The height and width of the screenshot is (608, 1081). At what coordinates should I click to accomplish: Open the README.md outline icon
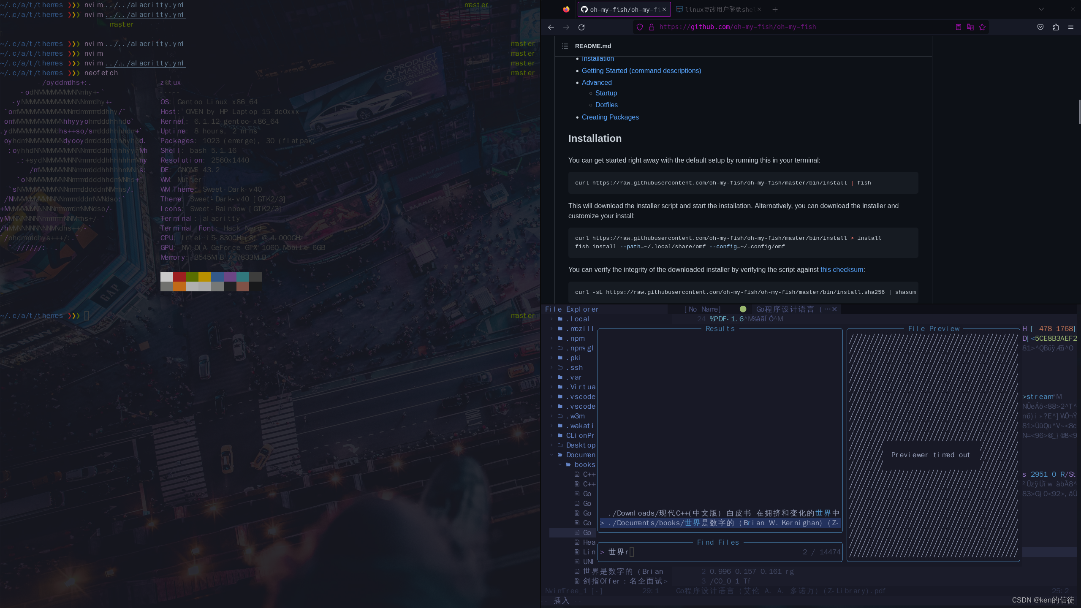[x=565, y=46]
